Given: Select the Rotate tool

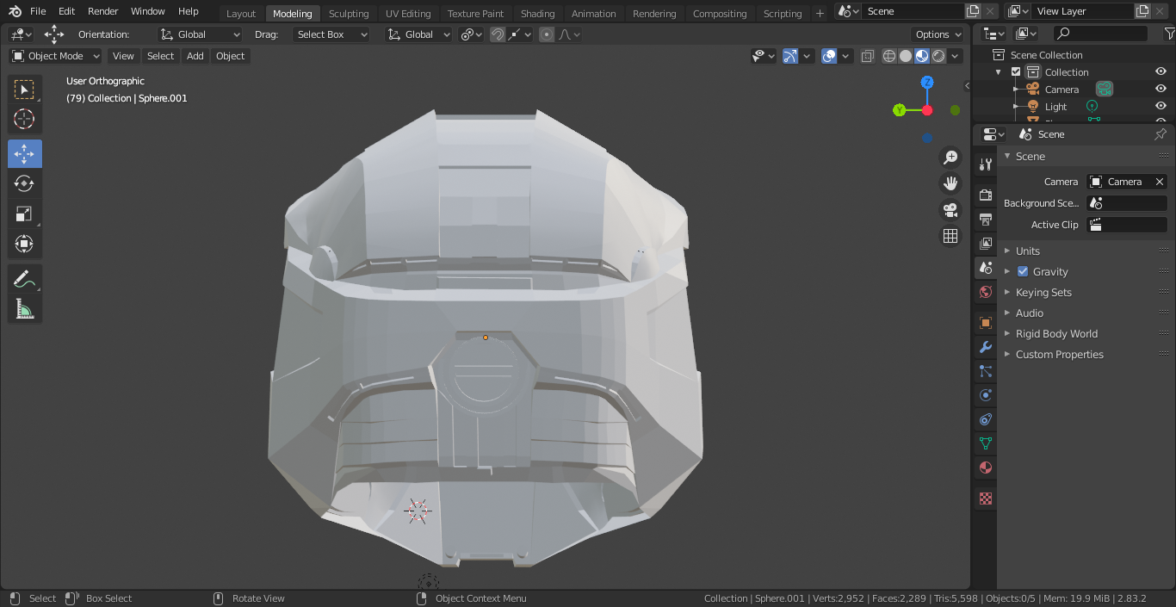Looking at the screenshot, I should [24, 183].
